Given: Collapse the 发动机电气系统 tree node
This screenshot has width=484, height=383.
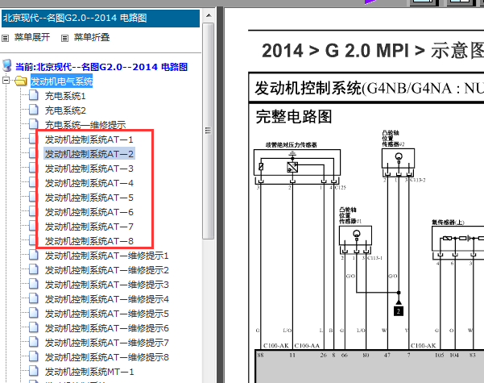Looking at the screenshot, I should [7, 81].
